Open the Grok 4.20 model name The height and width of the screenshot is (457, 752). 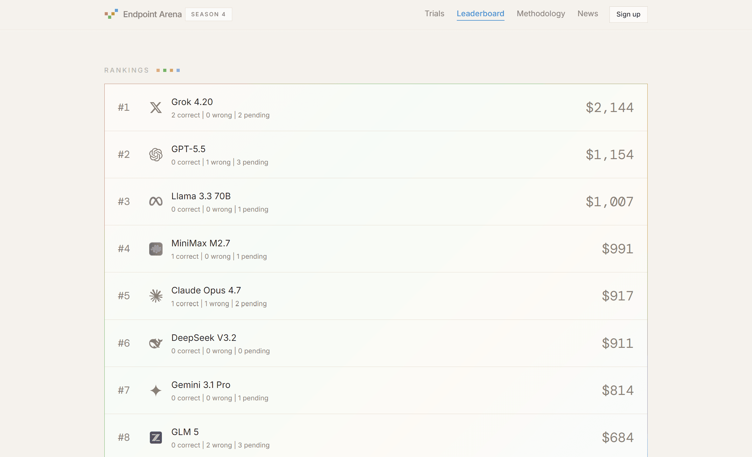[192, 102]
